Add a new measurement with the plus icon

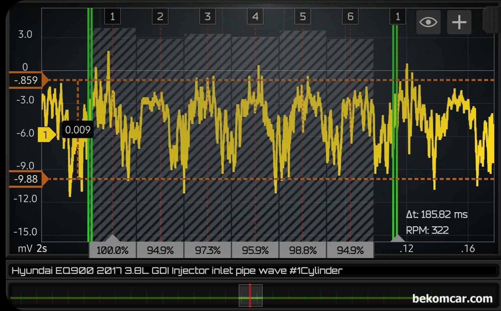pyautogui.click(x=459, y=22)
